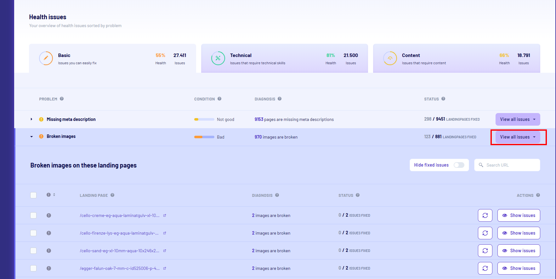Click the help icon beside CONDITION header
This screenshot has height=279, width=556.
pyautogui.click(x=219, y=99)
